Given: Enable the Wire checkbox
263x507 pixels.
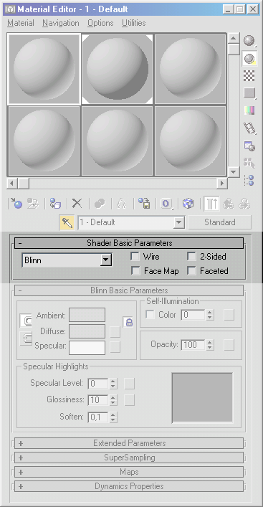Looking at the screenshot, I should [x=135, y=257].
